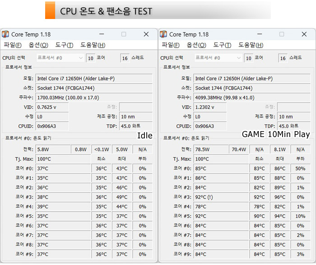
Task: Expand the 프로세서 #0 dropdown in the left window
Action: [81, 58]
